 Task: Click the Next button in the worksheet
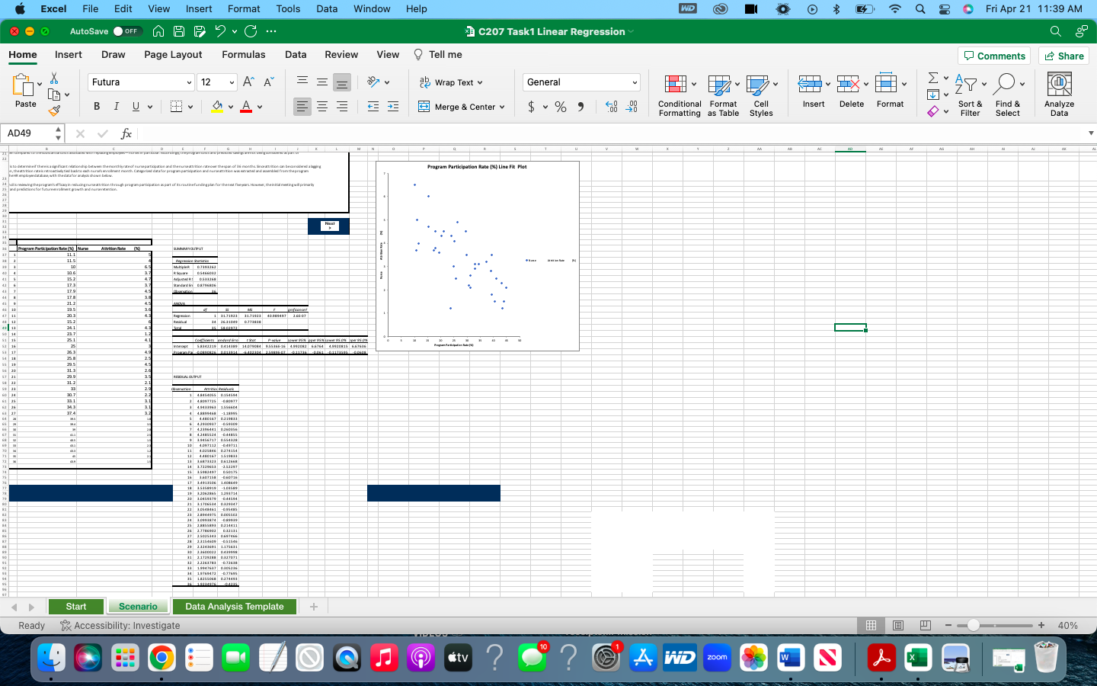329,226
